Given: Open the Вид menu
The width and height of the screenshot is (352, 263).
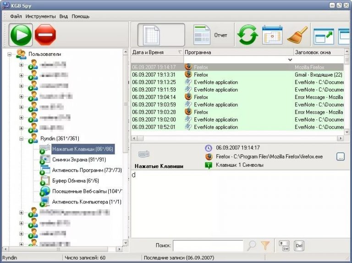Looking at the screenshot, I should (x=64, y=16).
